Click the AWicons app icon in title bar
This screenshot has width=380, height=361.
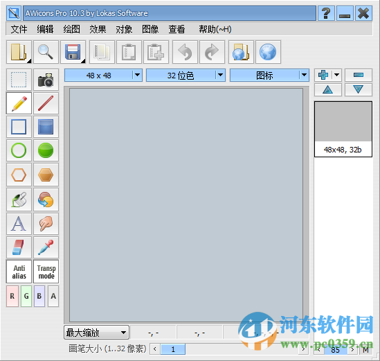(14, 13)
